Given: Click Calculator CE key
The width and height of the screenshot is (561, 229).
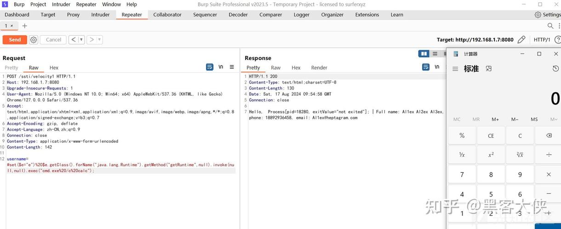Looking at the screenshot, I should [x=491, y=136].
